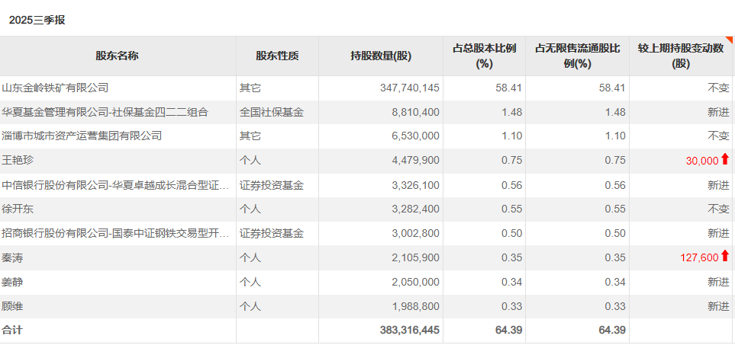Click holding quantity 6,530,000

(416, 136)
